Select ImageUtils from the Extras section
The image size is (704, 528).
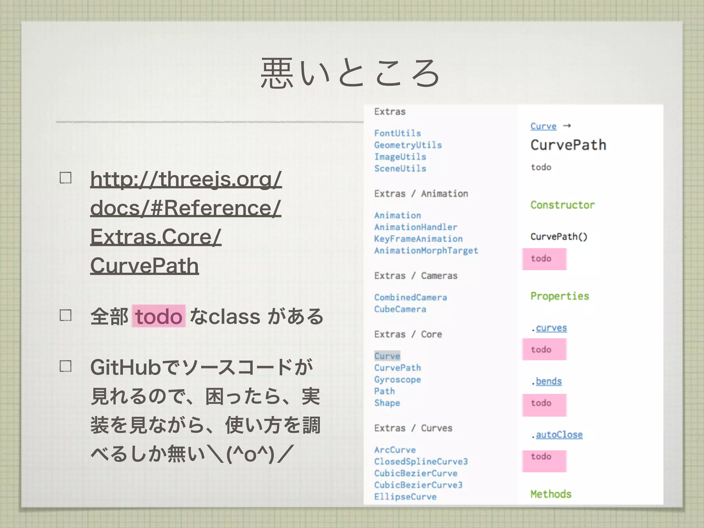click(400, 157)
